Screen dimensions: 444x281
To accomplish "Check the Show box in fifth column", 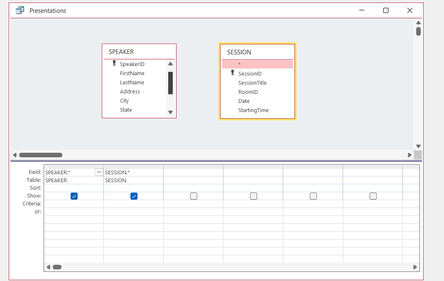I will 313,196.
